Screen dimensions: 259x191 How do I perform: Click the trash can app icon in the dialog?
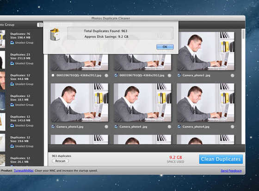coord(55,34)
